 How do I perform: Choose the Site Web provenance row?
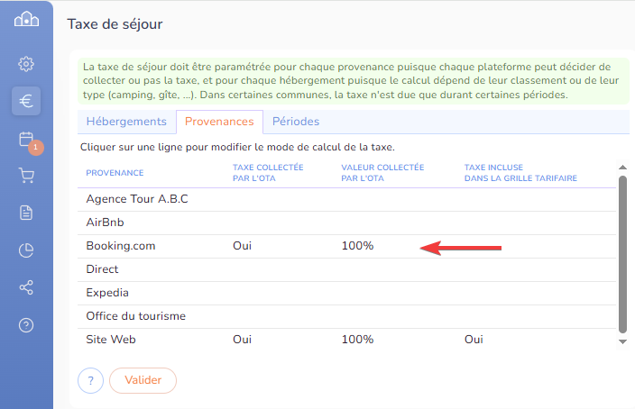click(x=111, y=340)
